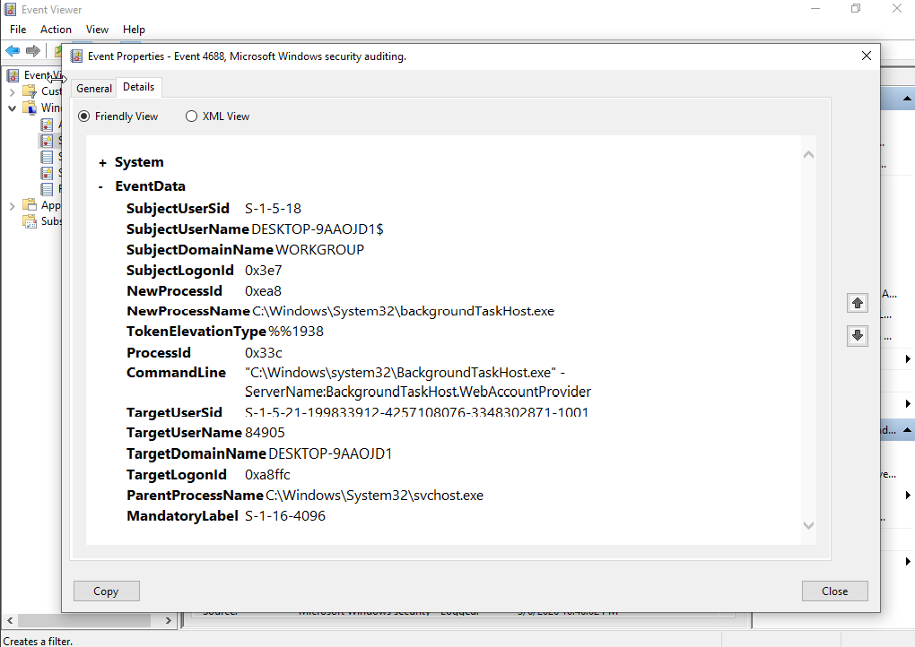Select the Friendly View radio button
Image resolution: width=915 pixels, height=647 pixels.
[84, 116]
